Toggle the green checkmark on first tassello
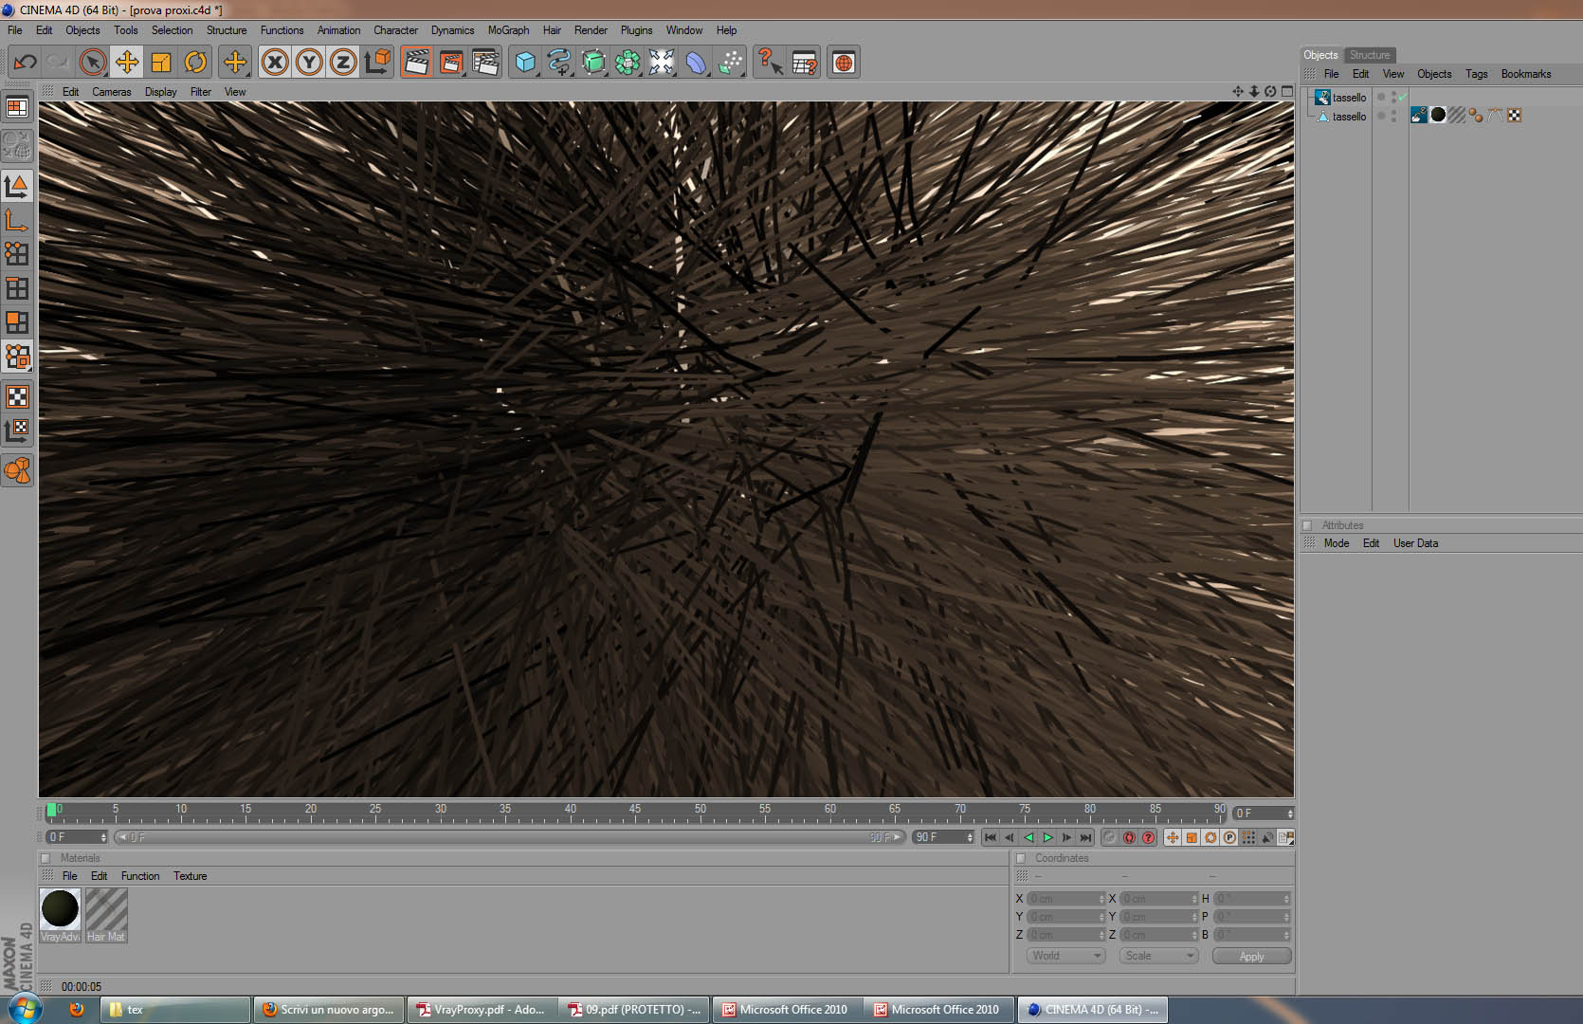The image size is (1583, 1024). coord(1402,97)
